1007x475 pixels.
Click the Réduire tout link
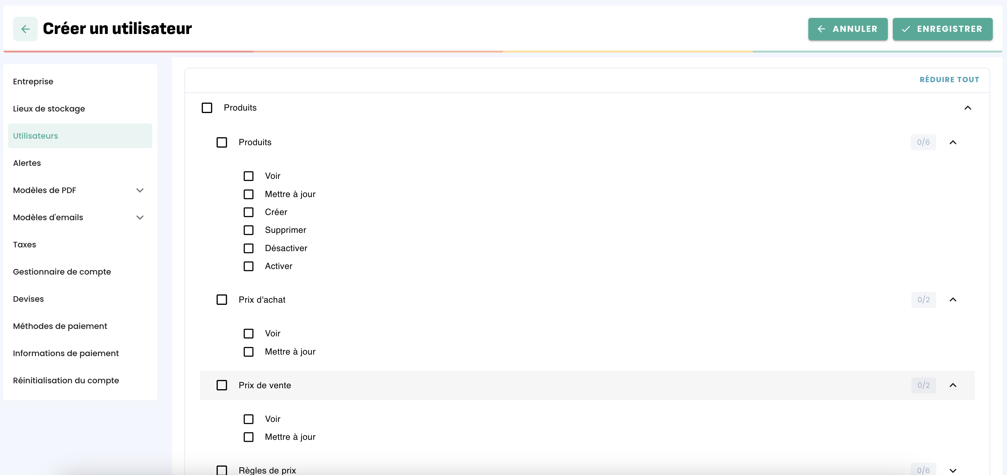949,80
